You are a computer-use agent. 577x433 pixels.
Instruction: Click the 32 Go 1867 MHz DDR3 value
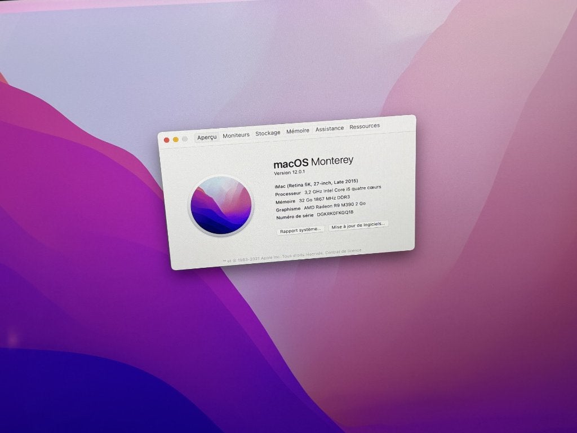click(324, 199)
